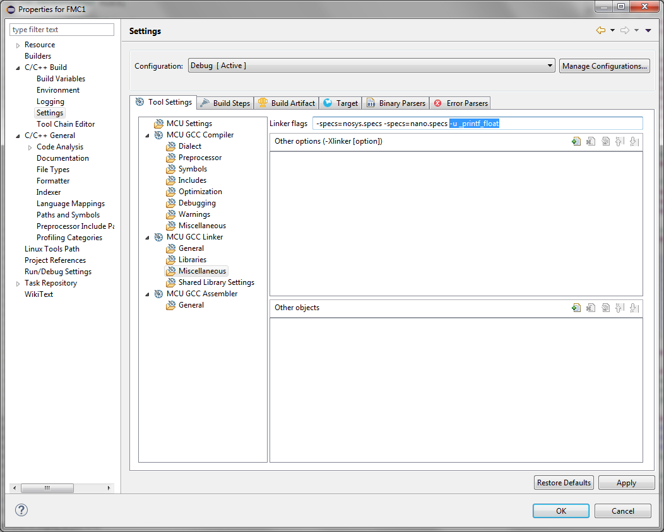664x532 pixels.
Task: Expand the Resource node in left tree
Action: [18, 45]
